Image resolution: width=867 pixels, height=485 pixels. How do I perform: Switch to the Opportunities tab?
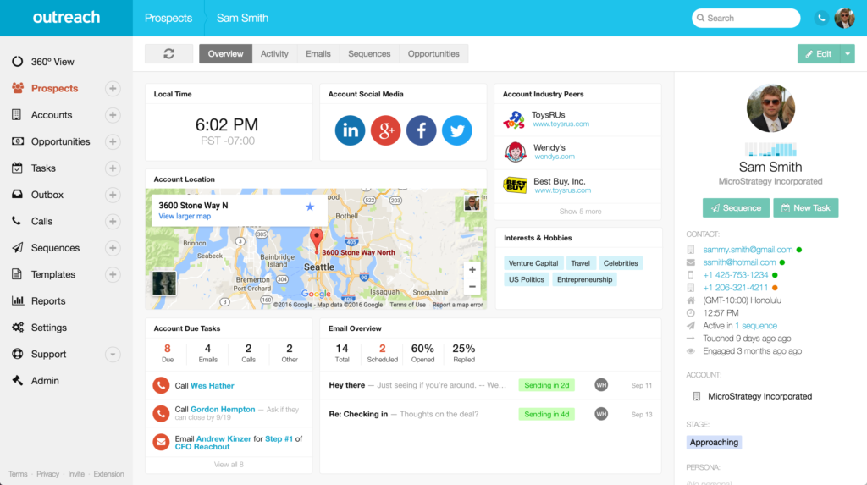point(433,53)
